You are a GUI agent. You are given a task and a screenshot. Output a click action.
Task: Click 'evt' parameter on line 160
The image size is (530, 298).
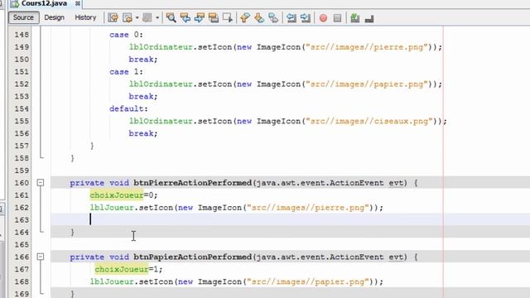pos(396,183)
